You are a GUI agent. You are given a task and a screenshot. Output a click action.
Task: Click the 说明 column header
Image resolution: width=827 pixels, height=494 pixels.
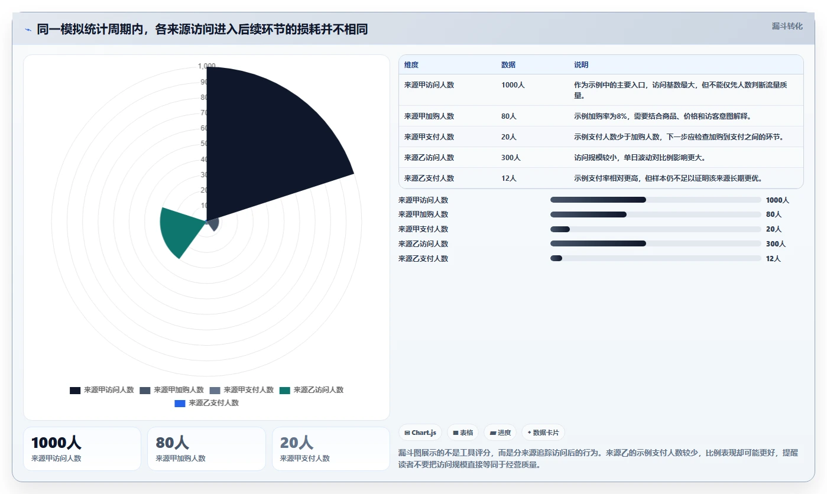coord(581,65)
